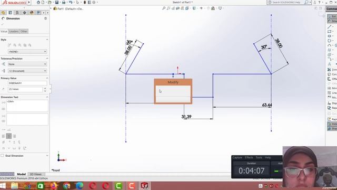Image resolution: width=337 pixels, height=190 pixels.
Task: Open the Effects menu in recorder window
Action: click(249, 157)
